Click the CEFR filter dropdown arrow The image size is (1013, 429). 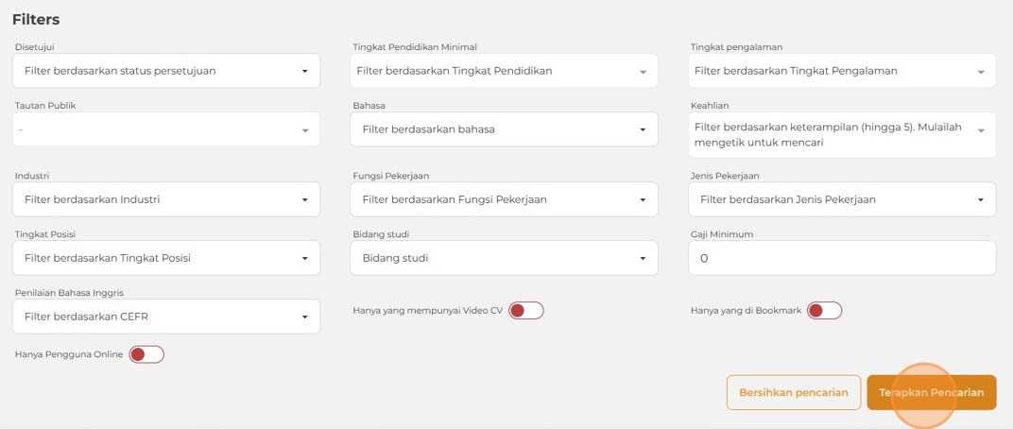pyautogui.click(x=304, y=317)
